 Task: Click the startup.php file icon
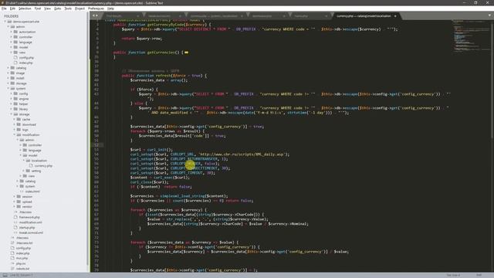click(x=15, y=228)
